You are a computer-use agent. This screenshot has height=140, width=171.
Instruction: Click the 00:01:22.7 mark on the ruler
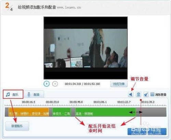point(124,102)
